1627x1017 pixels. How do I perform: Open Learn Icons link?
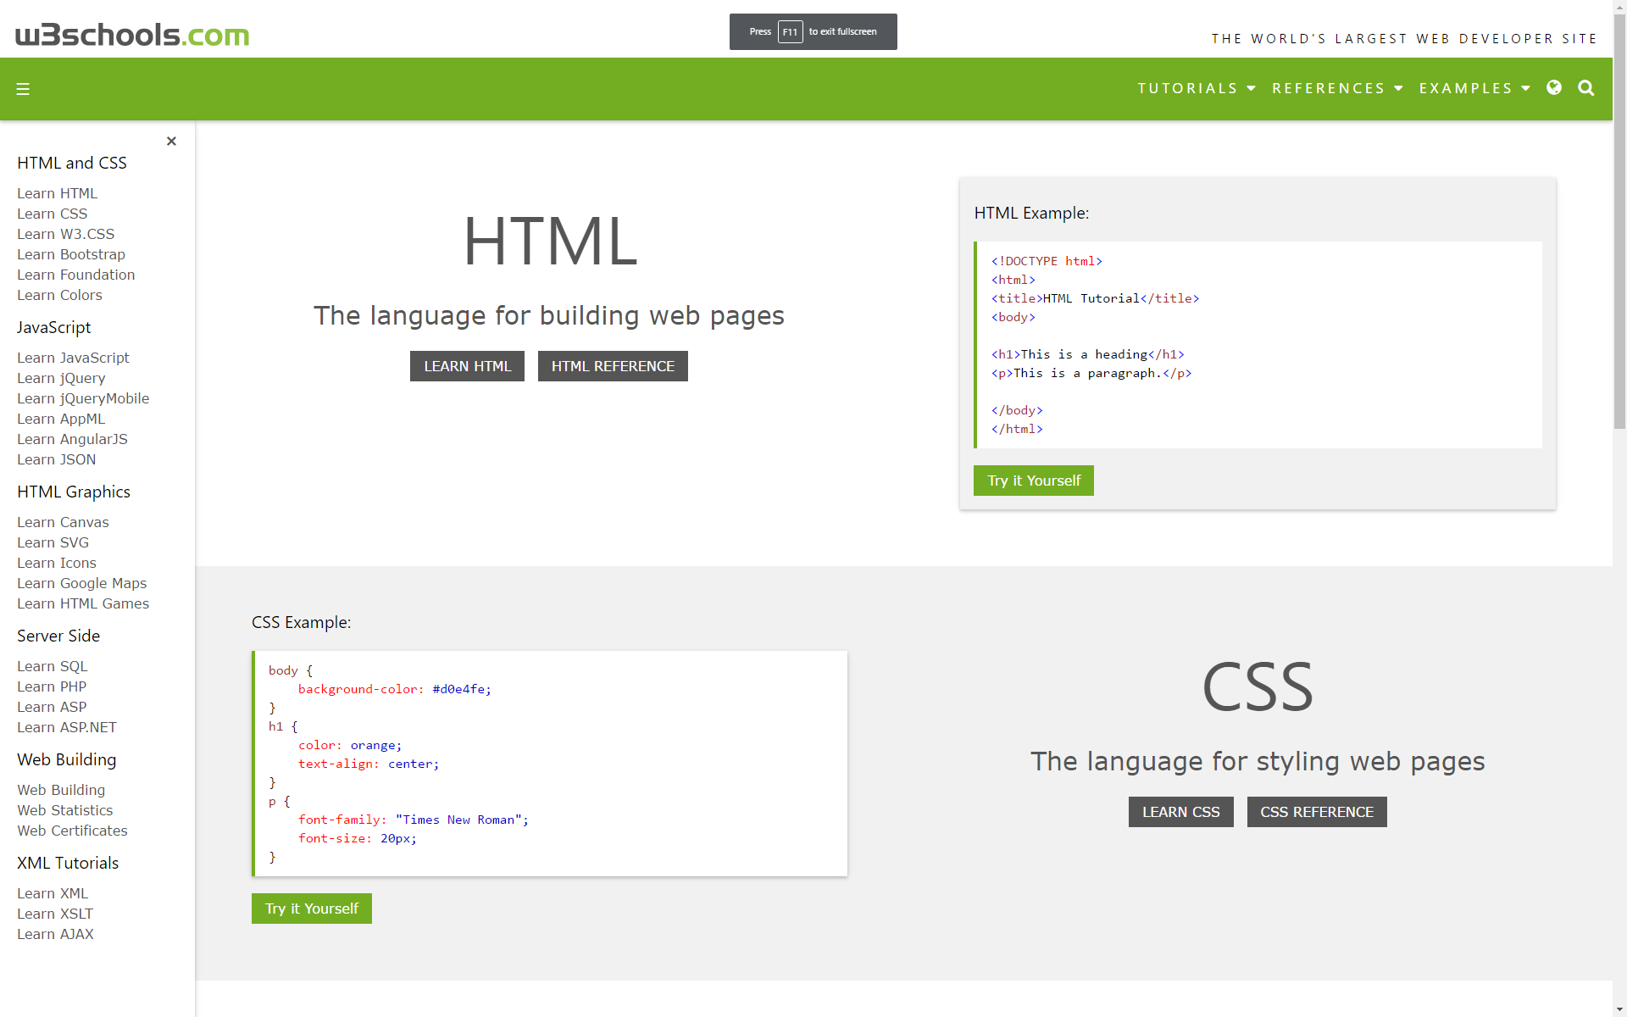click(x=57, y=563)
